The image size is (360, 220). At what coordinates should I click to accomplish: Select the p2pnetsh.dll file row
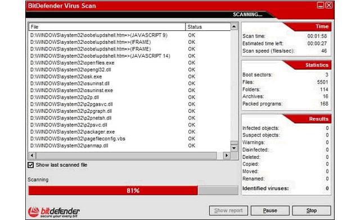pyautogui.click(x=130, y=118)
